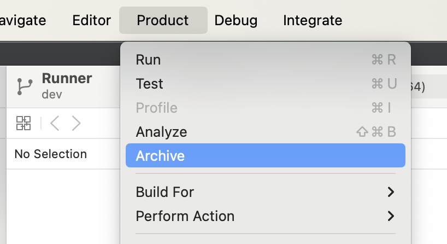
Task: Expand the Build For submenu chevron
Action: (x=391, y=192)
